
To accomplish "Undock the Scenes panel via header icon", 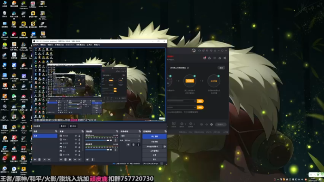I will [x=56, y=131].
